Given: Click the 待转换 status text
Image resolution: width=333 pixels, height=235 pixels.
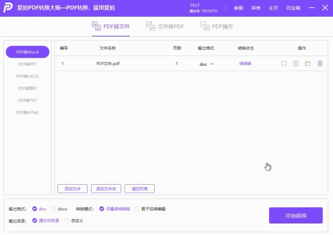Looking at the screenshot, I should pos(245,64).
